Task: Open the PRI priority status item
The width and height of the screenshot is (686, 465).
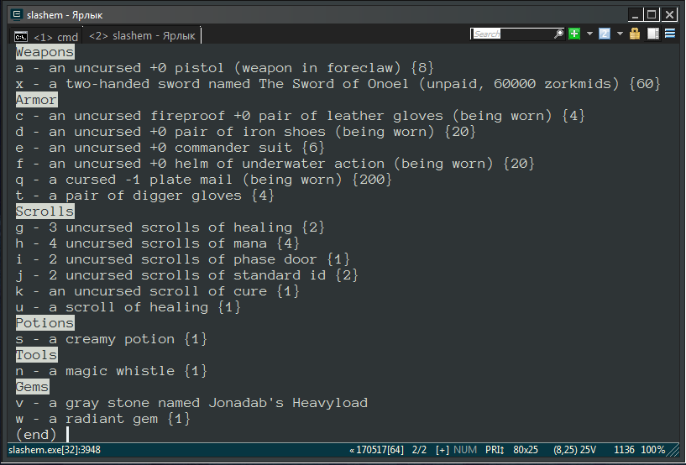Action: 495,450
